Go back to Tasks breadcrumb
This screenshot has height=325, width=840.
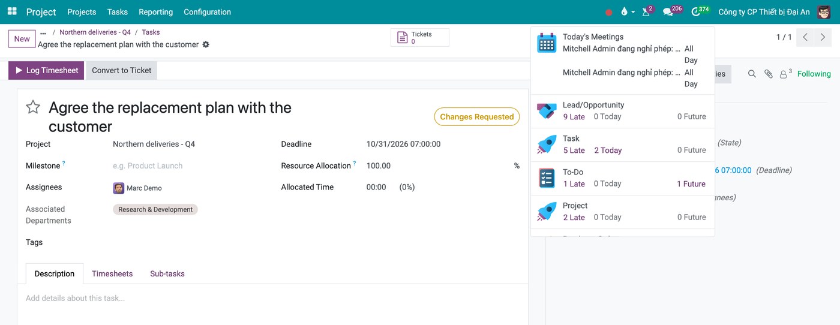tap(151, 32)
